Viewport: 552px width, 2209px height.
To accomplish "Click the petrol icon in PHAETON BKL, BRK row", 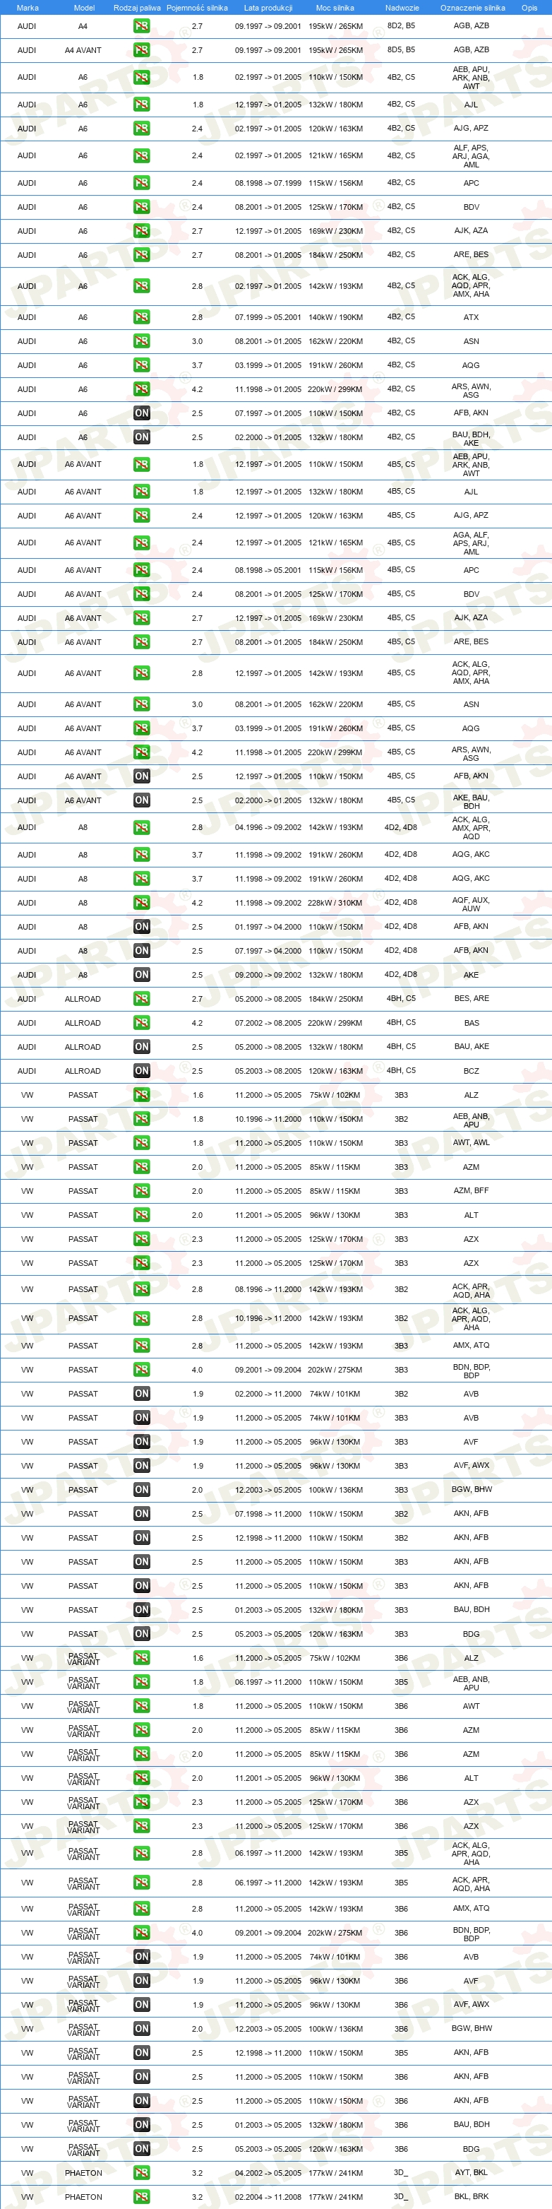I will 141,2198.
